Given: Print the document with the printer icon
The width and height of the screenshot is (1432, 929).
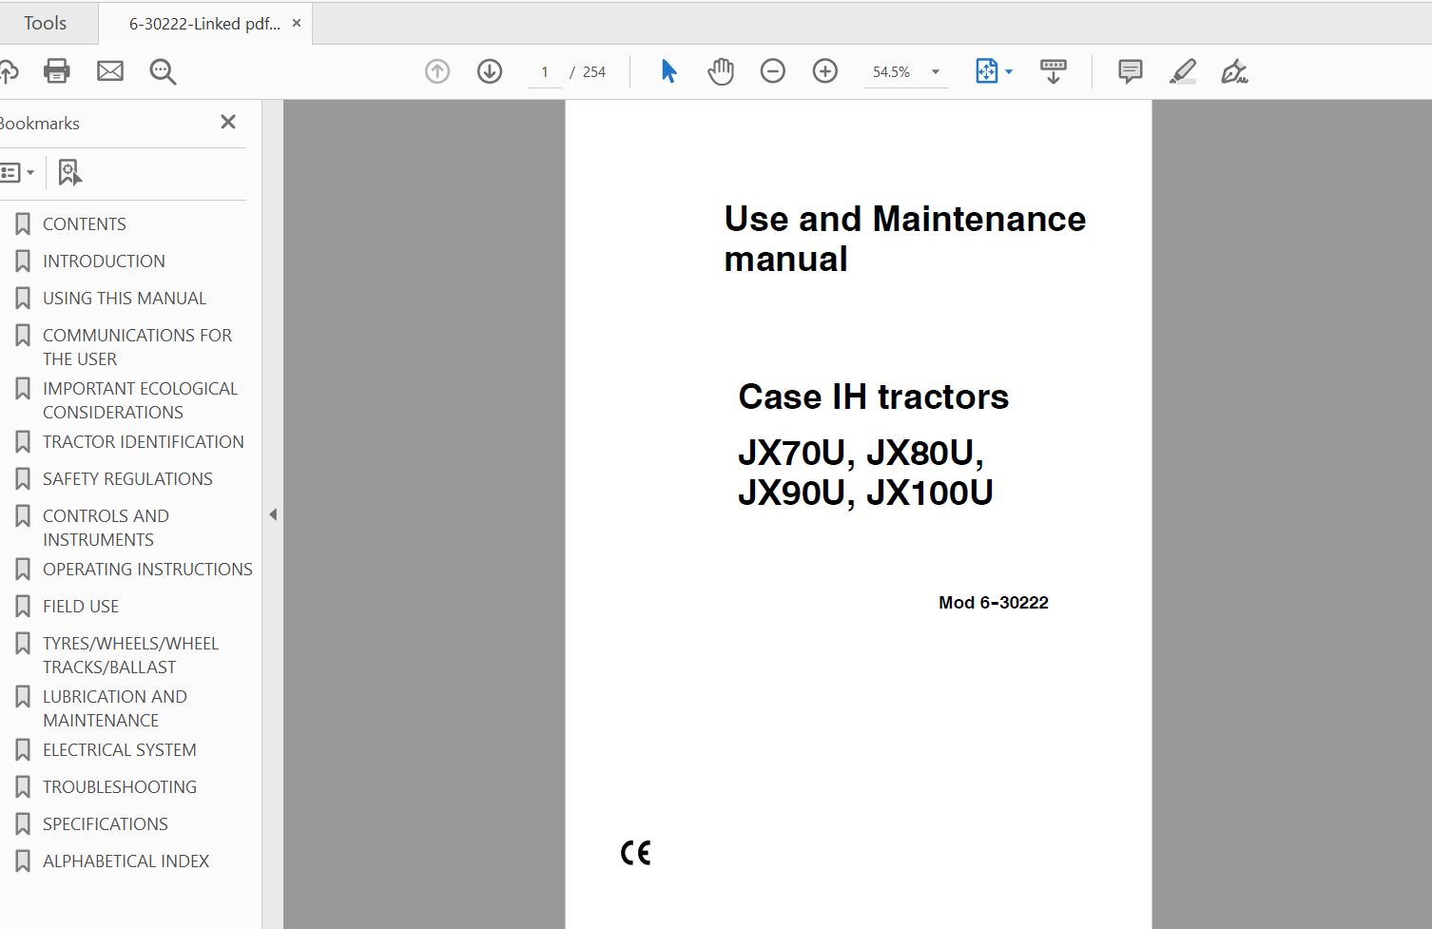Looking at the screenshot, I should pos(57,71).
